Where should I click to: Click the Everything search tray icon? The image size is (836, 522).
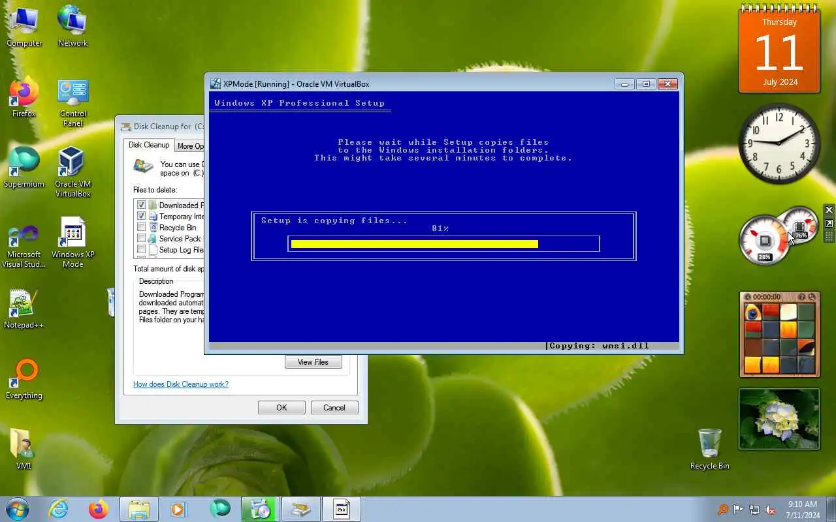tap(723, 510)
